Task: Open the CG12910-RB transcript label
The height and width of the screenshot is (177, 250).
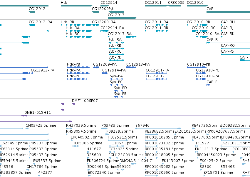Action: (x=199, y=22)
